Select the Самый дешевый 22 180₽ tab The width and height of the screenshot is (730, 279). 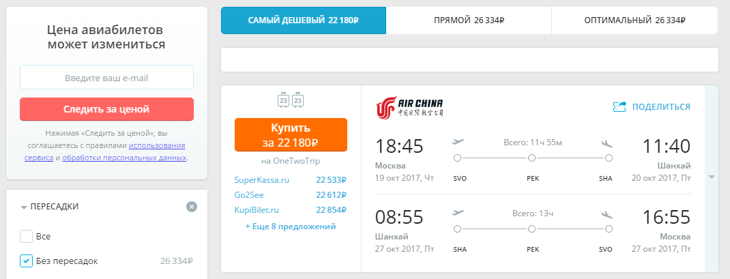(304, 20)
